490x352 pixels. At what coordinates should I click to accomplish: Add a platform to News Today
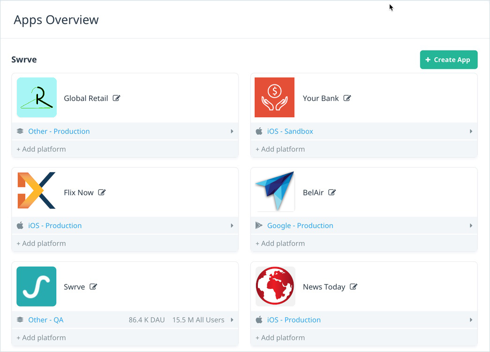click(280, 337)
